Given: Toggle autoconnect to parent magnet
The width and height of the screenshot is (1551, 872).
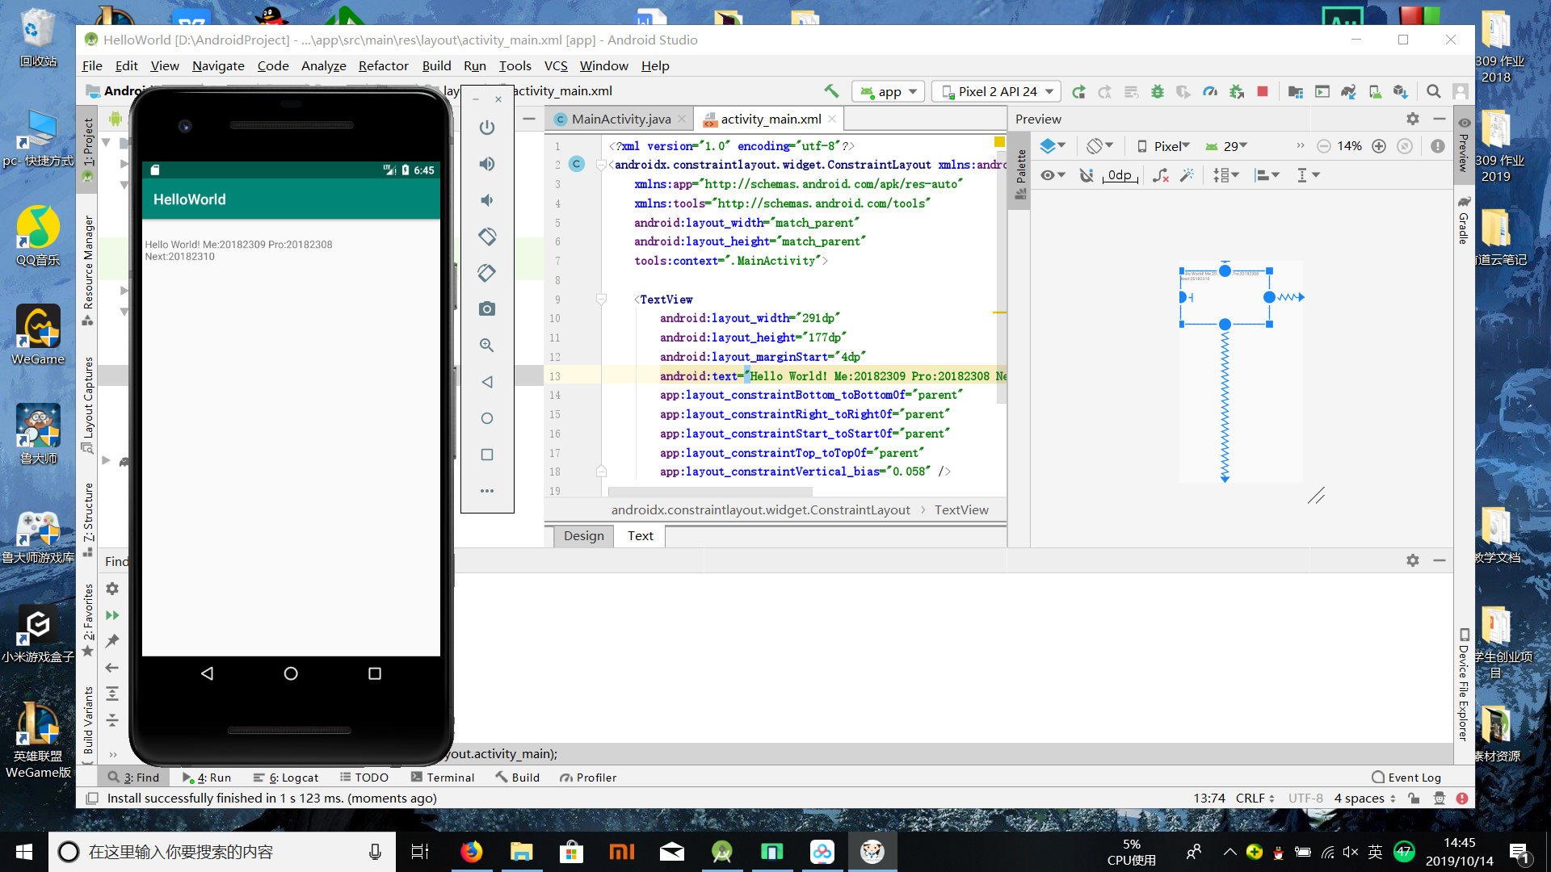Looking at the screenshot, I should coord(1087,175).
